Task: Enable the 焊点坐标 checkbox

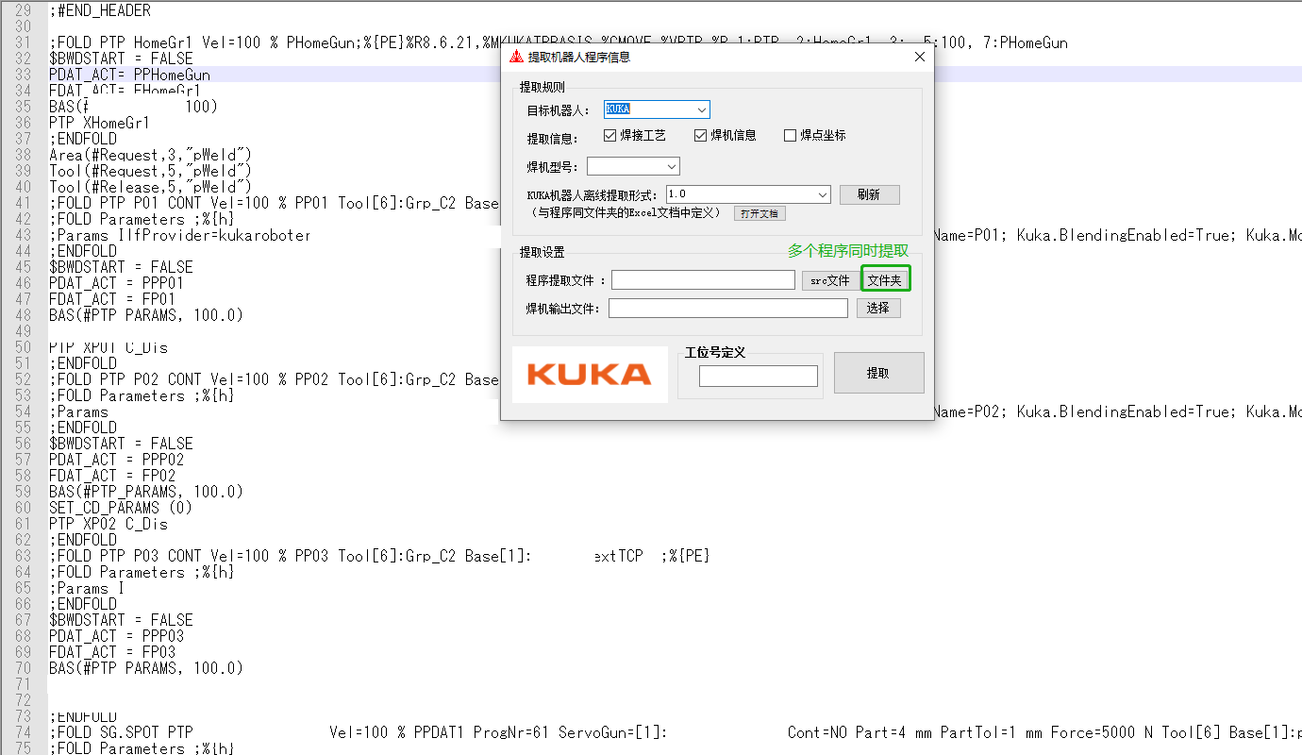Action: pyautogui.click(x=791, y=133)
